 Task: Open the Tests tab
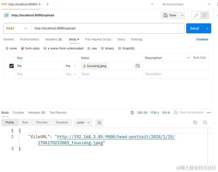[121, 39]
